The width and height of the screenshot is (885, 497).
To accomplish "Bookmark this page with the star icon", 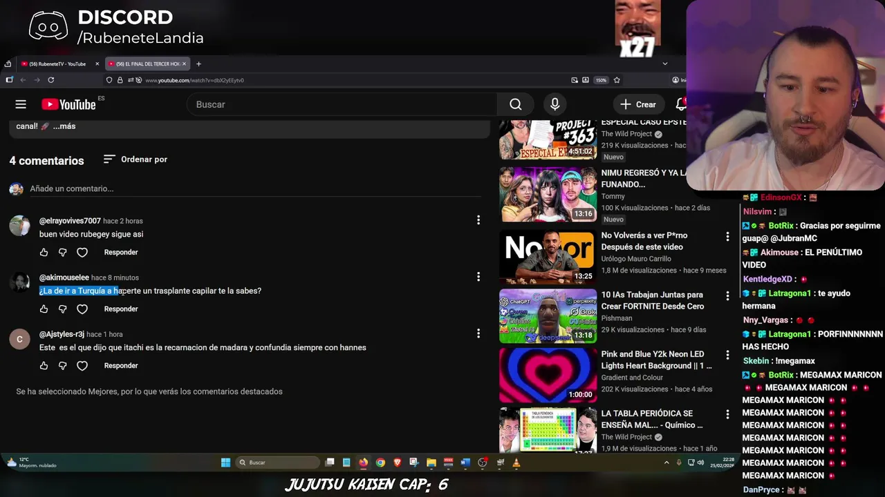I will click(617, 80).
